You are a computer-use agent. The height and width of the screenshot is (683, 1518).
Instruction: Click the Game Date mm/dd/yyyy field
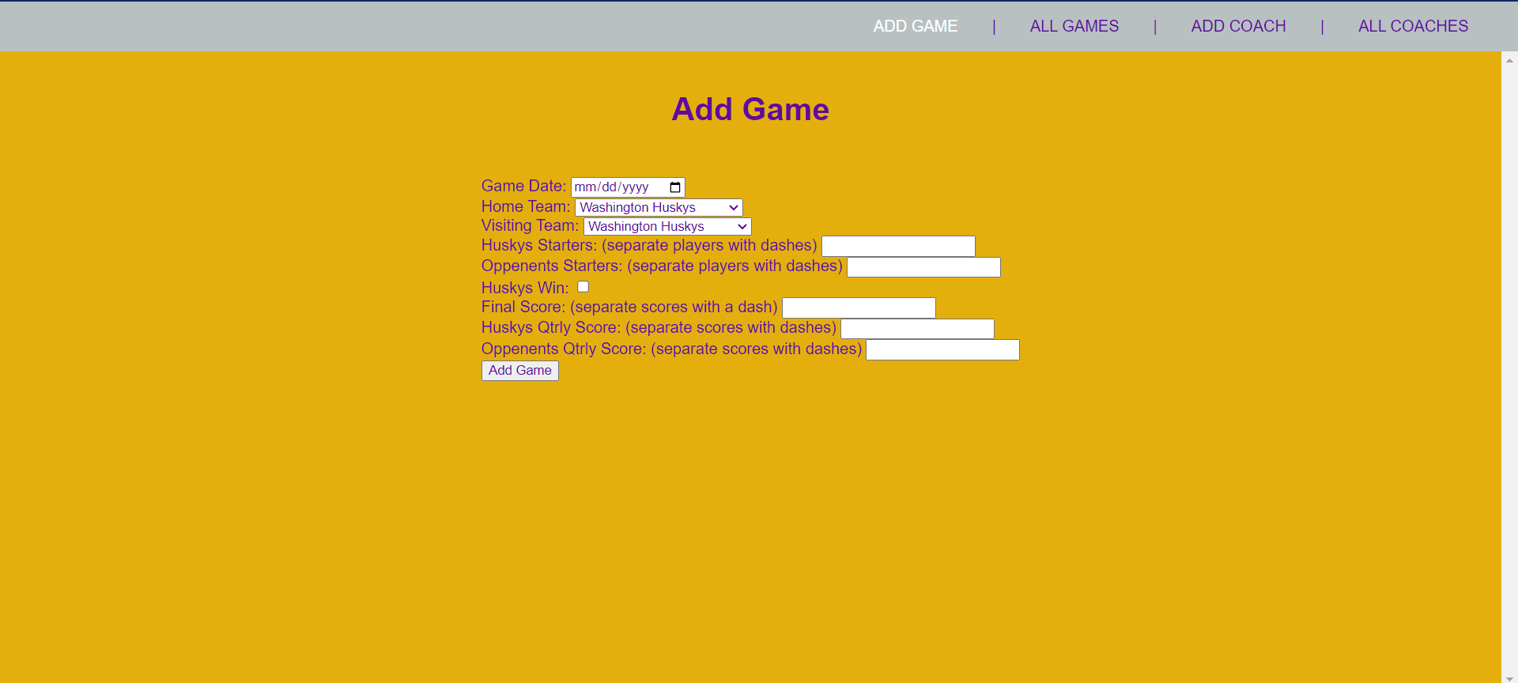[628, 187]
